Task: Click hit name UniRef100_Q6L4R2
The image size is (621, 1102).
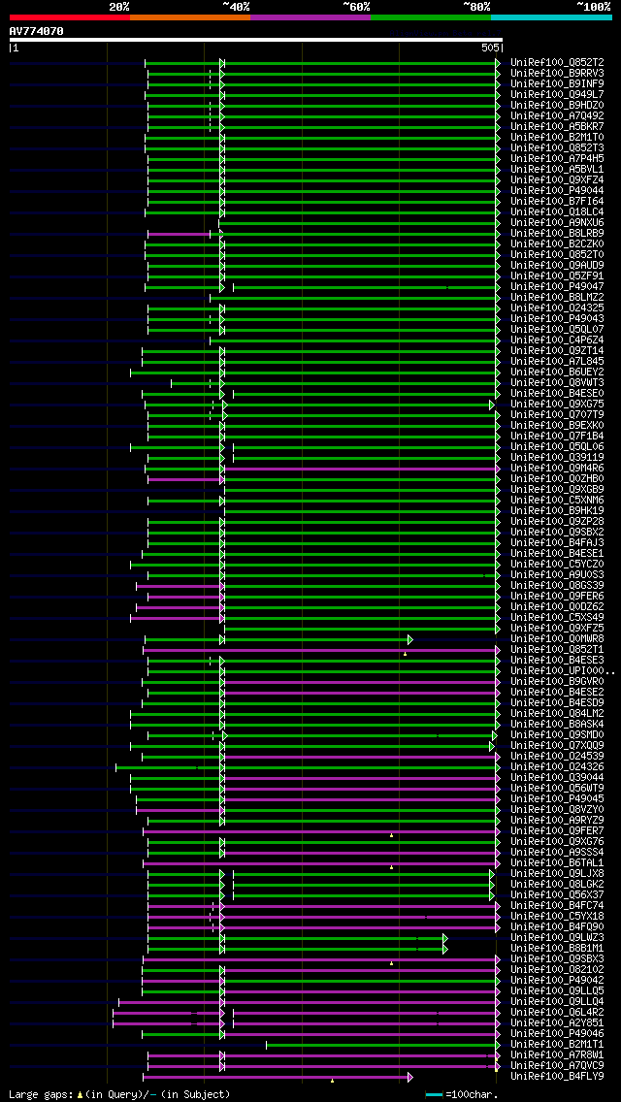Action: click(557, 1013)
